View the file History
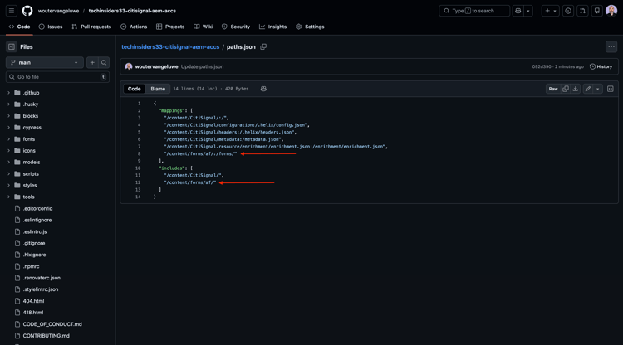623x345 pixels. (601, 66)
